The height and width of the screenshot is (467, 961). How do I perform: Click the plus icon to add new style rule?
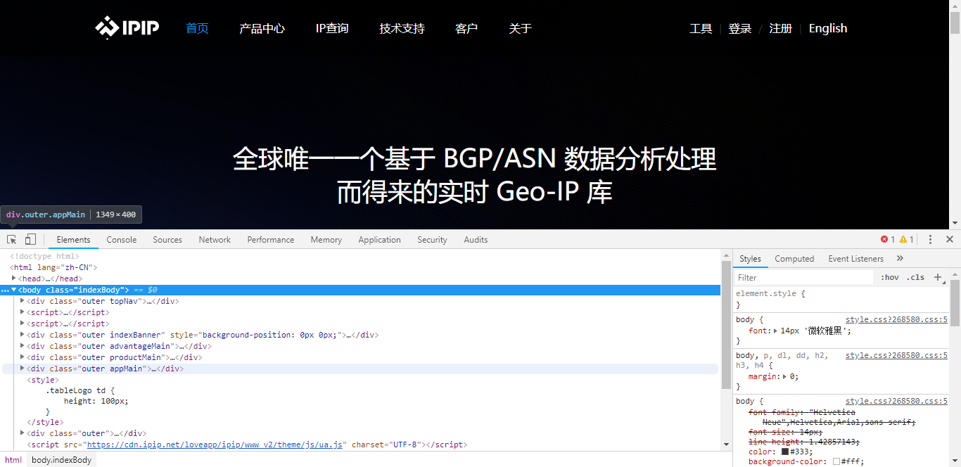click(938, 277)
